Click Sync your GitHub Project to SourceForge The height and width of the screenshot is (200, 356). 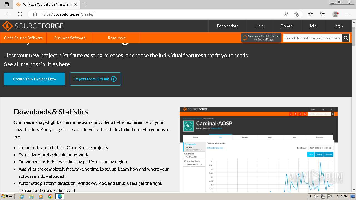[261, 38]
